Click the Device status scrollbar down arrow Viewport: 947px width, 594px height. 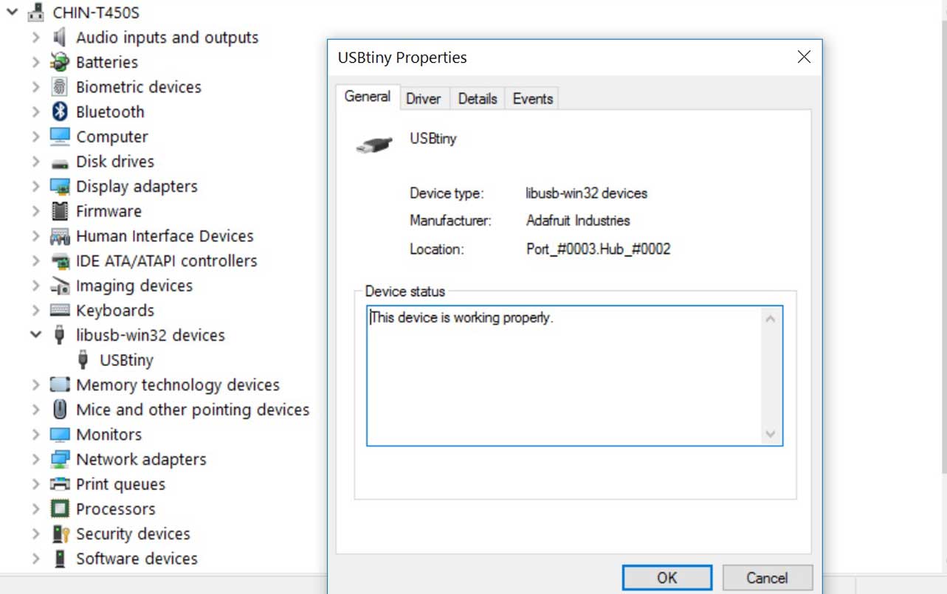[771, 434]
